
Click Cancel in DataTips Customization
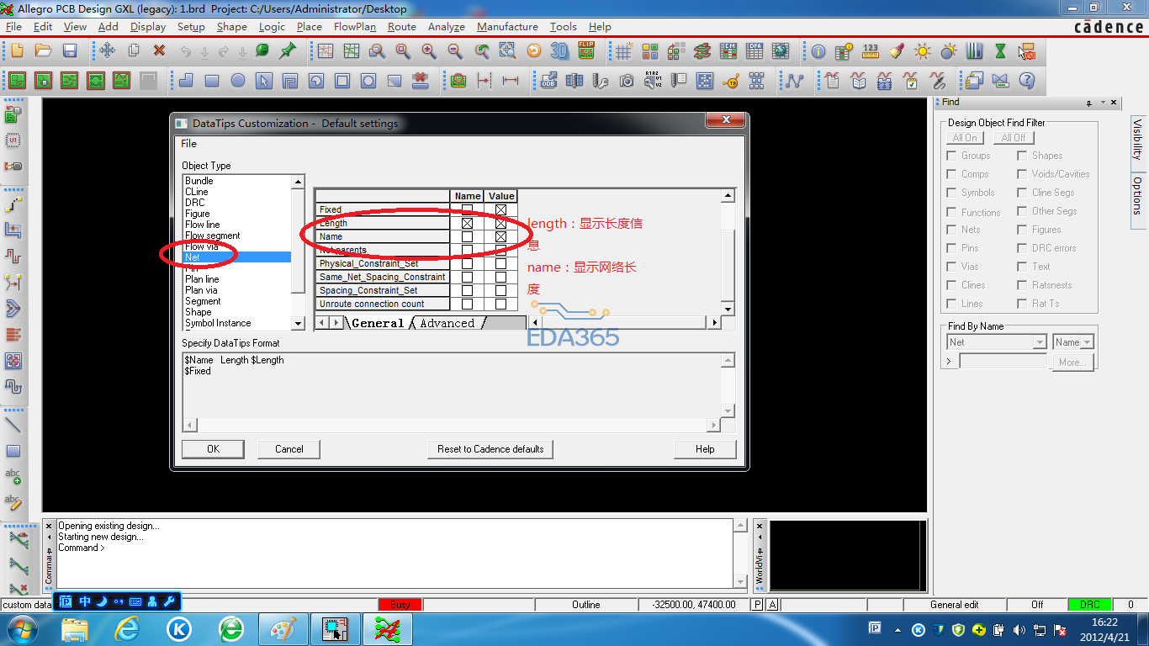tap(289, 449)
